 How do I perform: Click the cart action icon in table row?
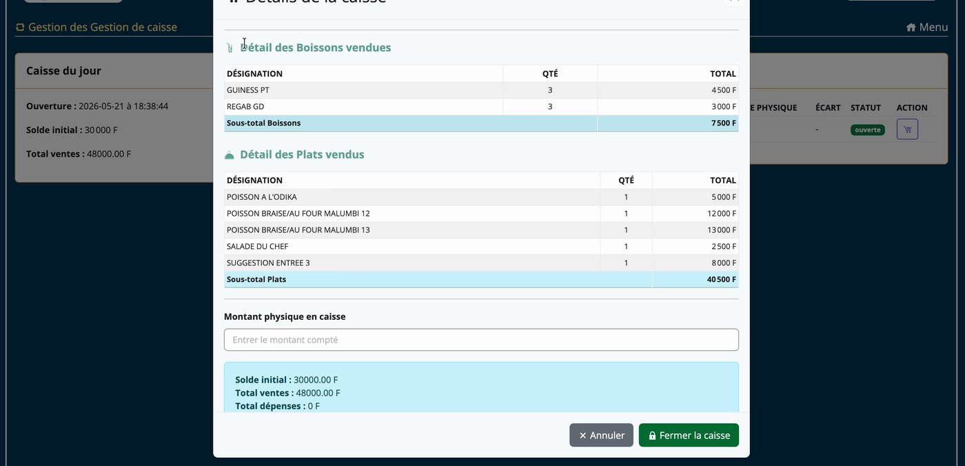click(x=907, y=129)
